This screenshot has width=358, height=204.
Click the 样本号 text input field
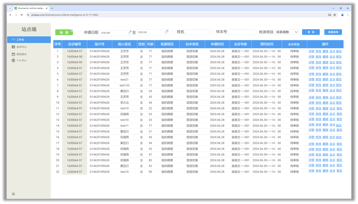coord(242,32)
